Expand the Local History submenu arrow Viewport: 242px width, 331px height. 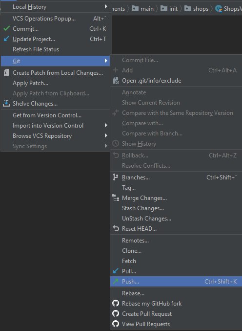click(106, 6)
